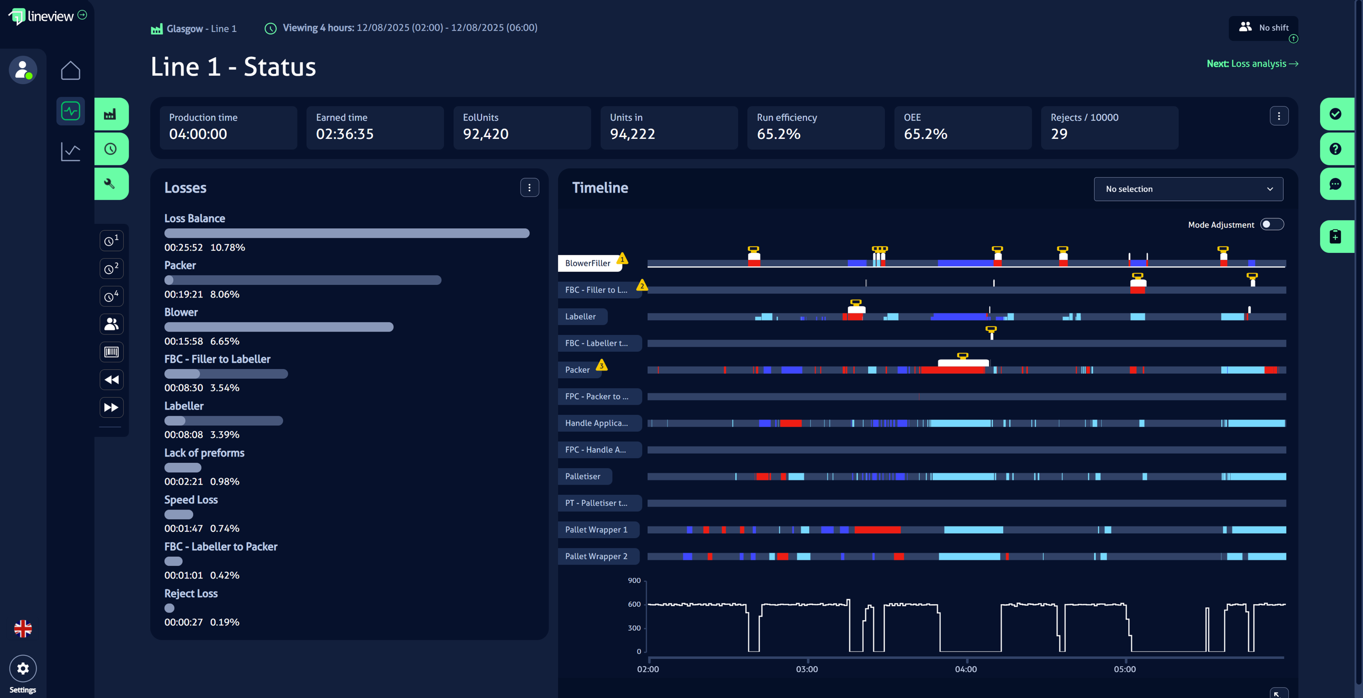Open the wrench maintenance tab
Image resolution: width=1363 pixels, height=698 pixels.
coord(110,184)
